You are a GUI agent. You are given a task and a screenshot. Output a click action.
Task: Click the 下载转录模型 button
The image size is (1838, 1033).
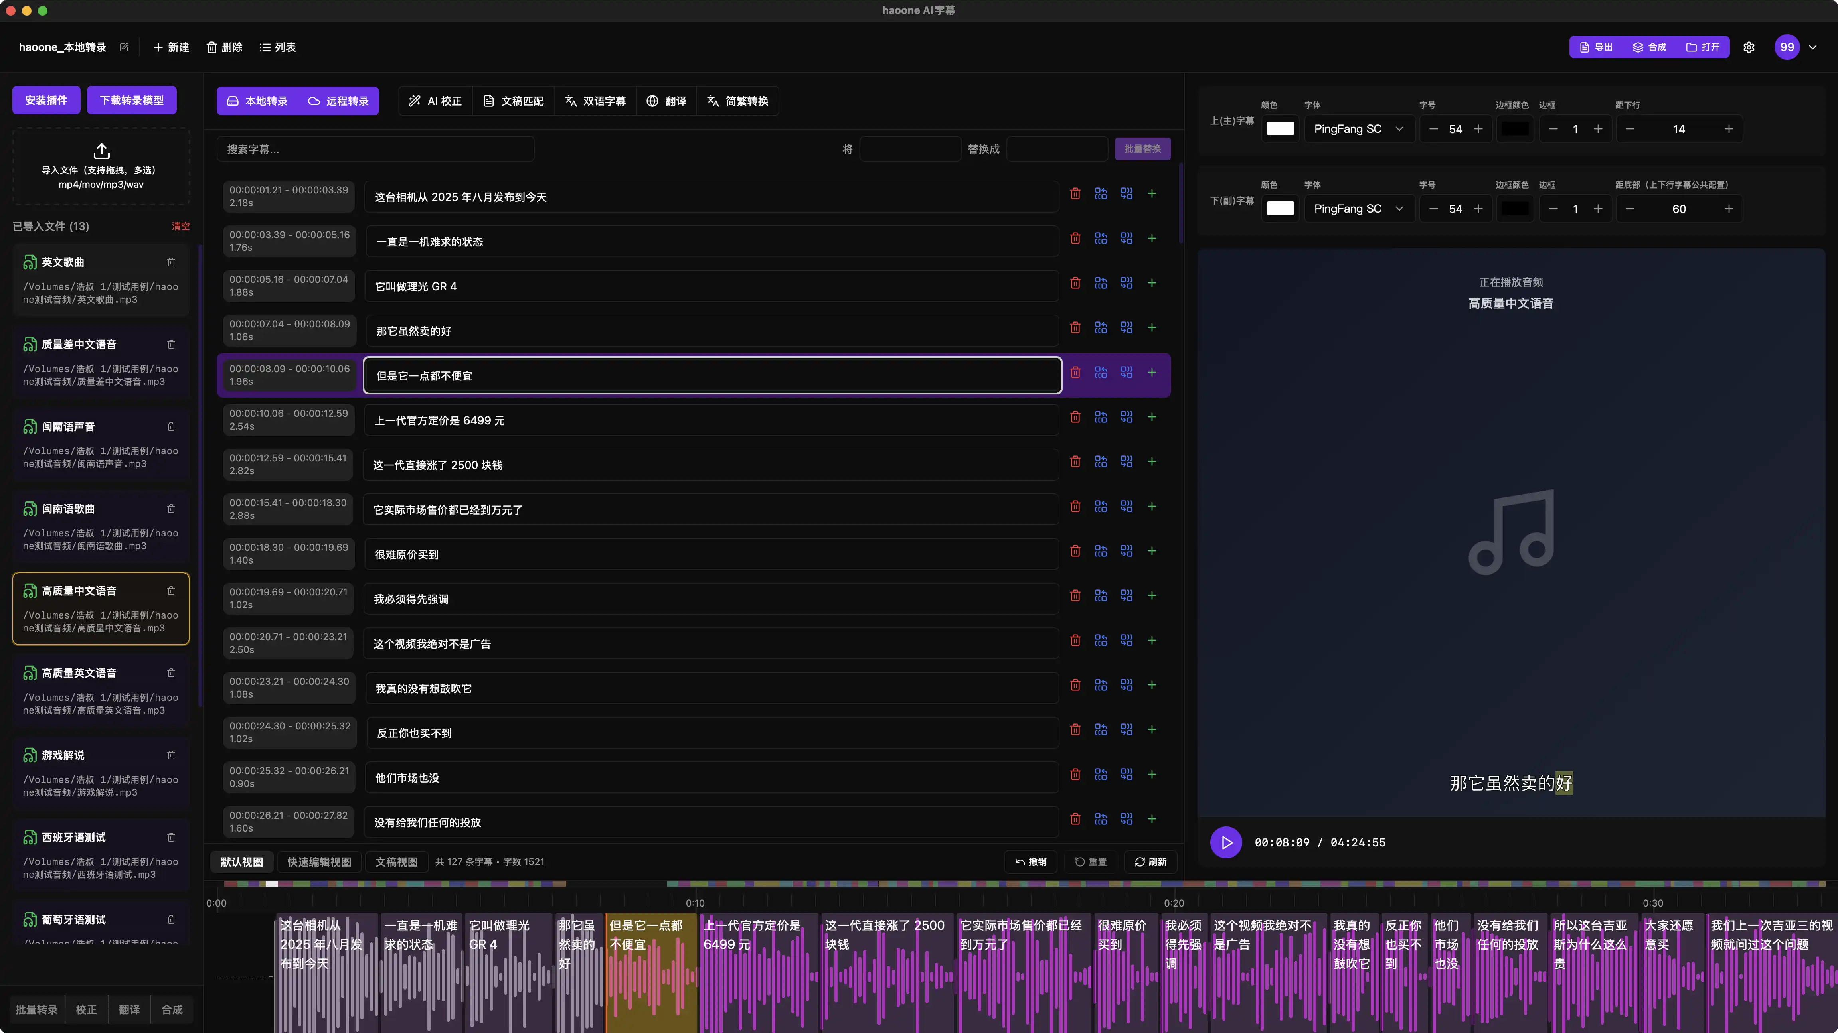[x=131, y=101]
